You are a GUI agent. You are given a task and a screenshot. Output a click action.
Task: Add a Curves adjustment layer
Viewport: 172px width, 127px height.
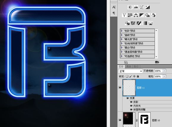[x=142, y=7]
